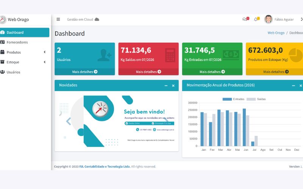
Task: Toggle the sidebar with hamburger menu icon
Action: point(58,19)
